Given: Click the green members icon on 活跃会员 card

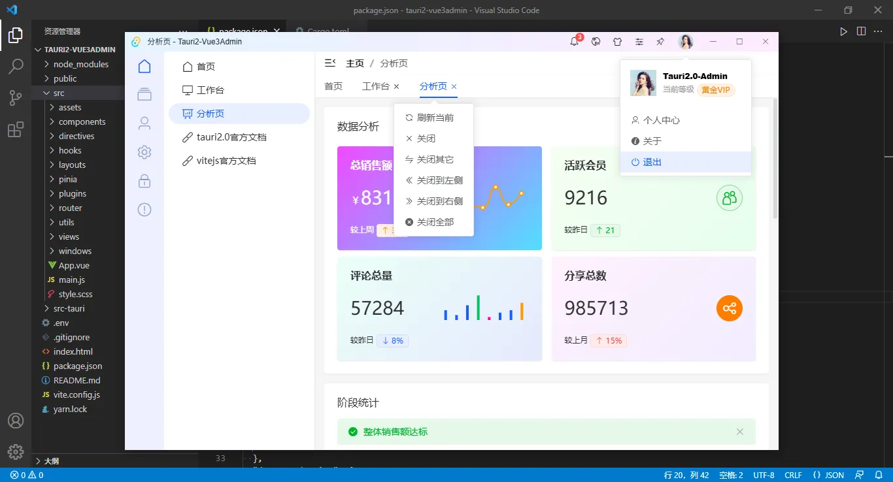Looking at the screenshot, I should click(729, 197).
